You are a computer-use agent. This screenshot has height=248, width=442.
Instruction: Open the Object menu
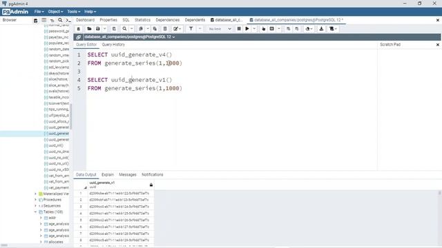55,12
